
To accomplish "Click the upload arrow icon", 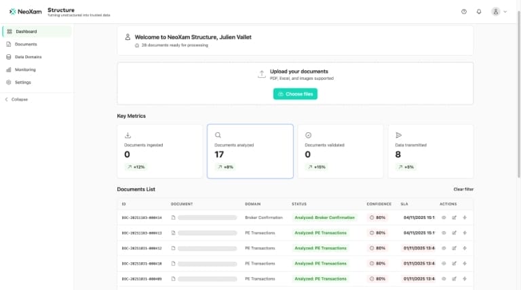I will click(262, 75).
